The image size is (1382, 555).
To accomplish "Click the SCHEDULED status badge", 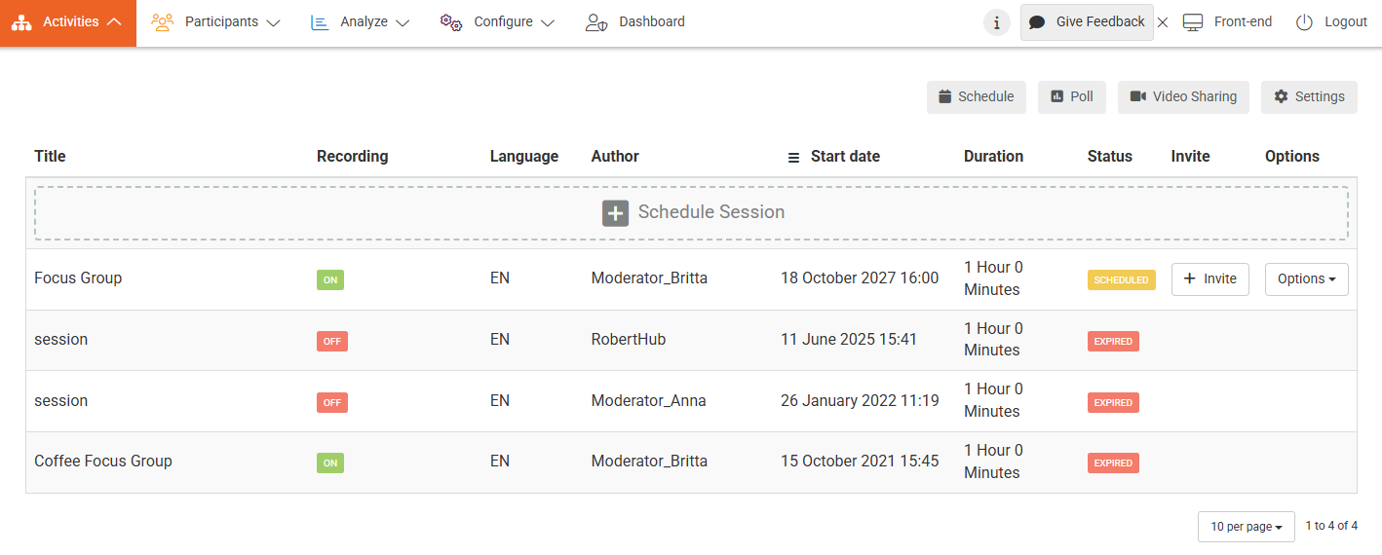I will [1121, 279].
